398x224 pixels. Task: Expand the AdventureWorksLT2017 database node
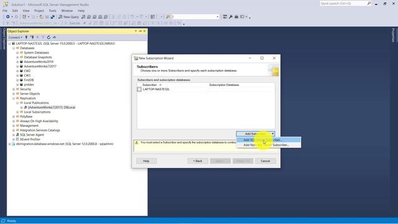pyautogui.click(x=17, y=67)
